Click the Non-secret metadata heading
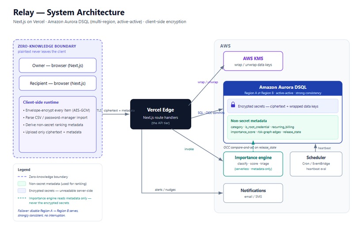The width and height of the screenshot is (356, 231). [249, 121]
